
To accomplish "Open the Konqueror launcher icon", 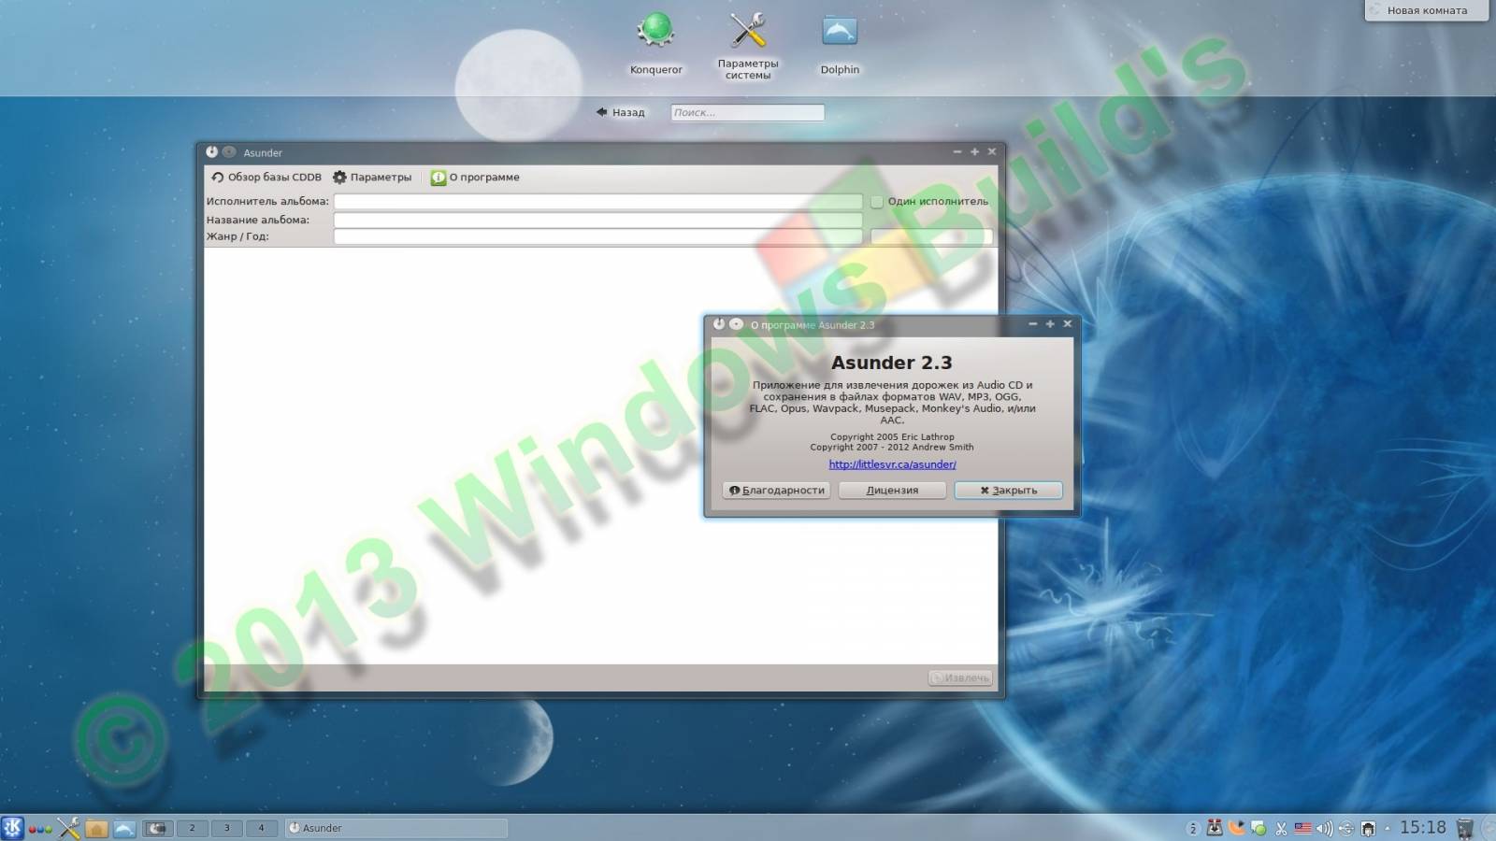I will click(655, 31).
